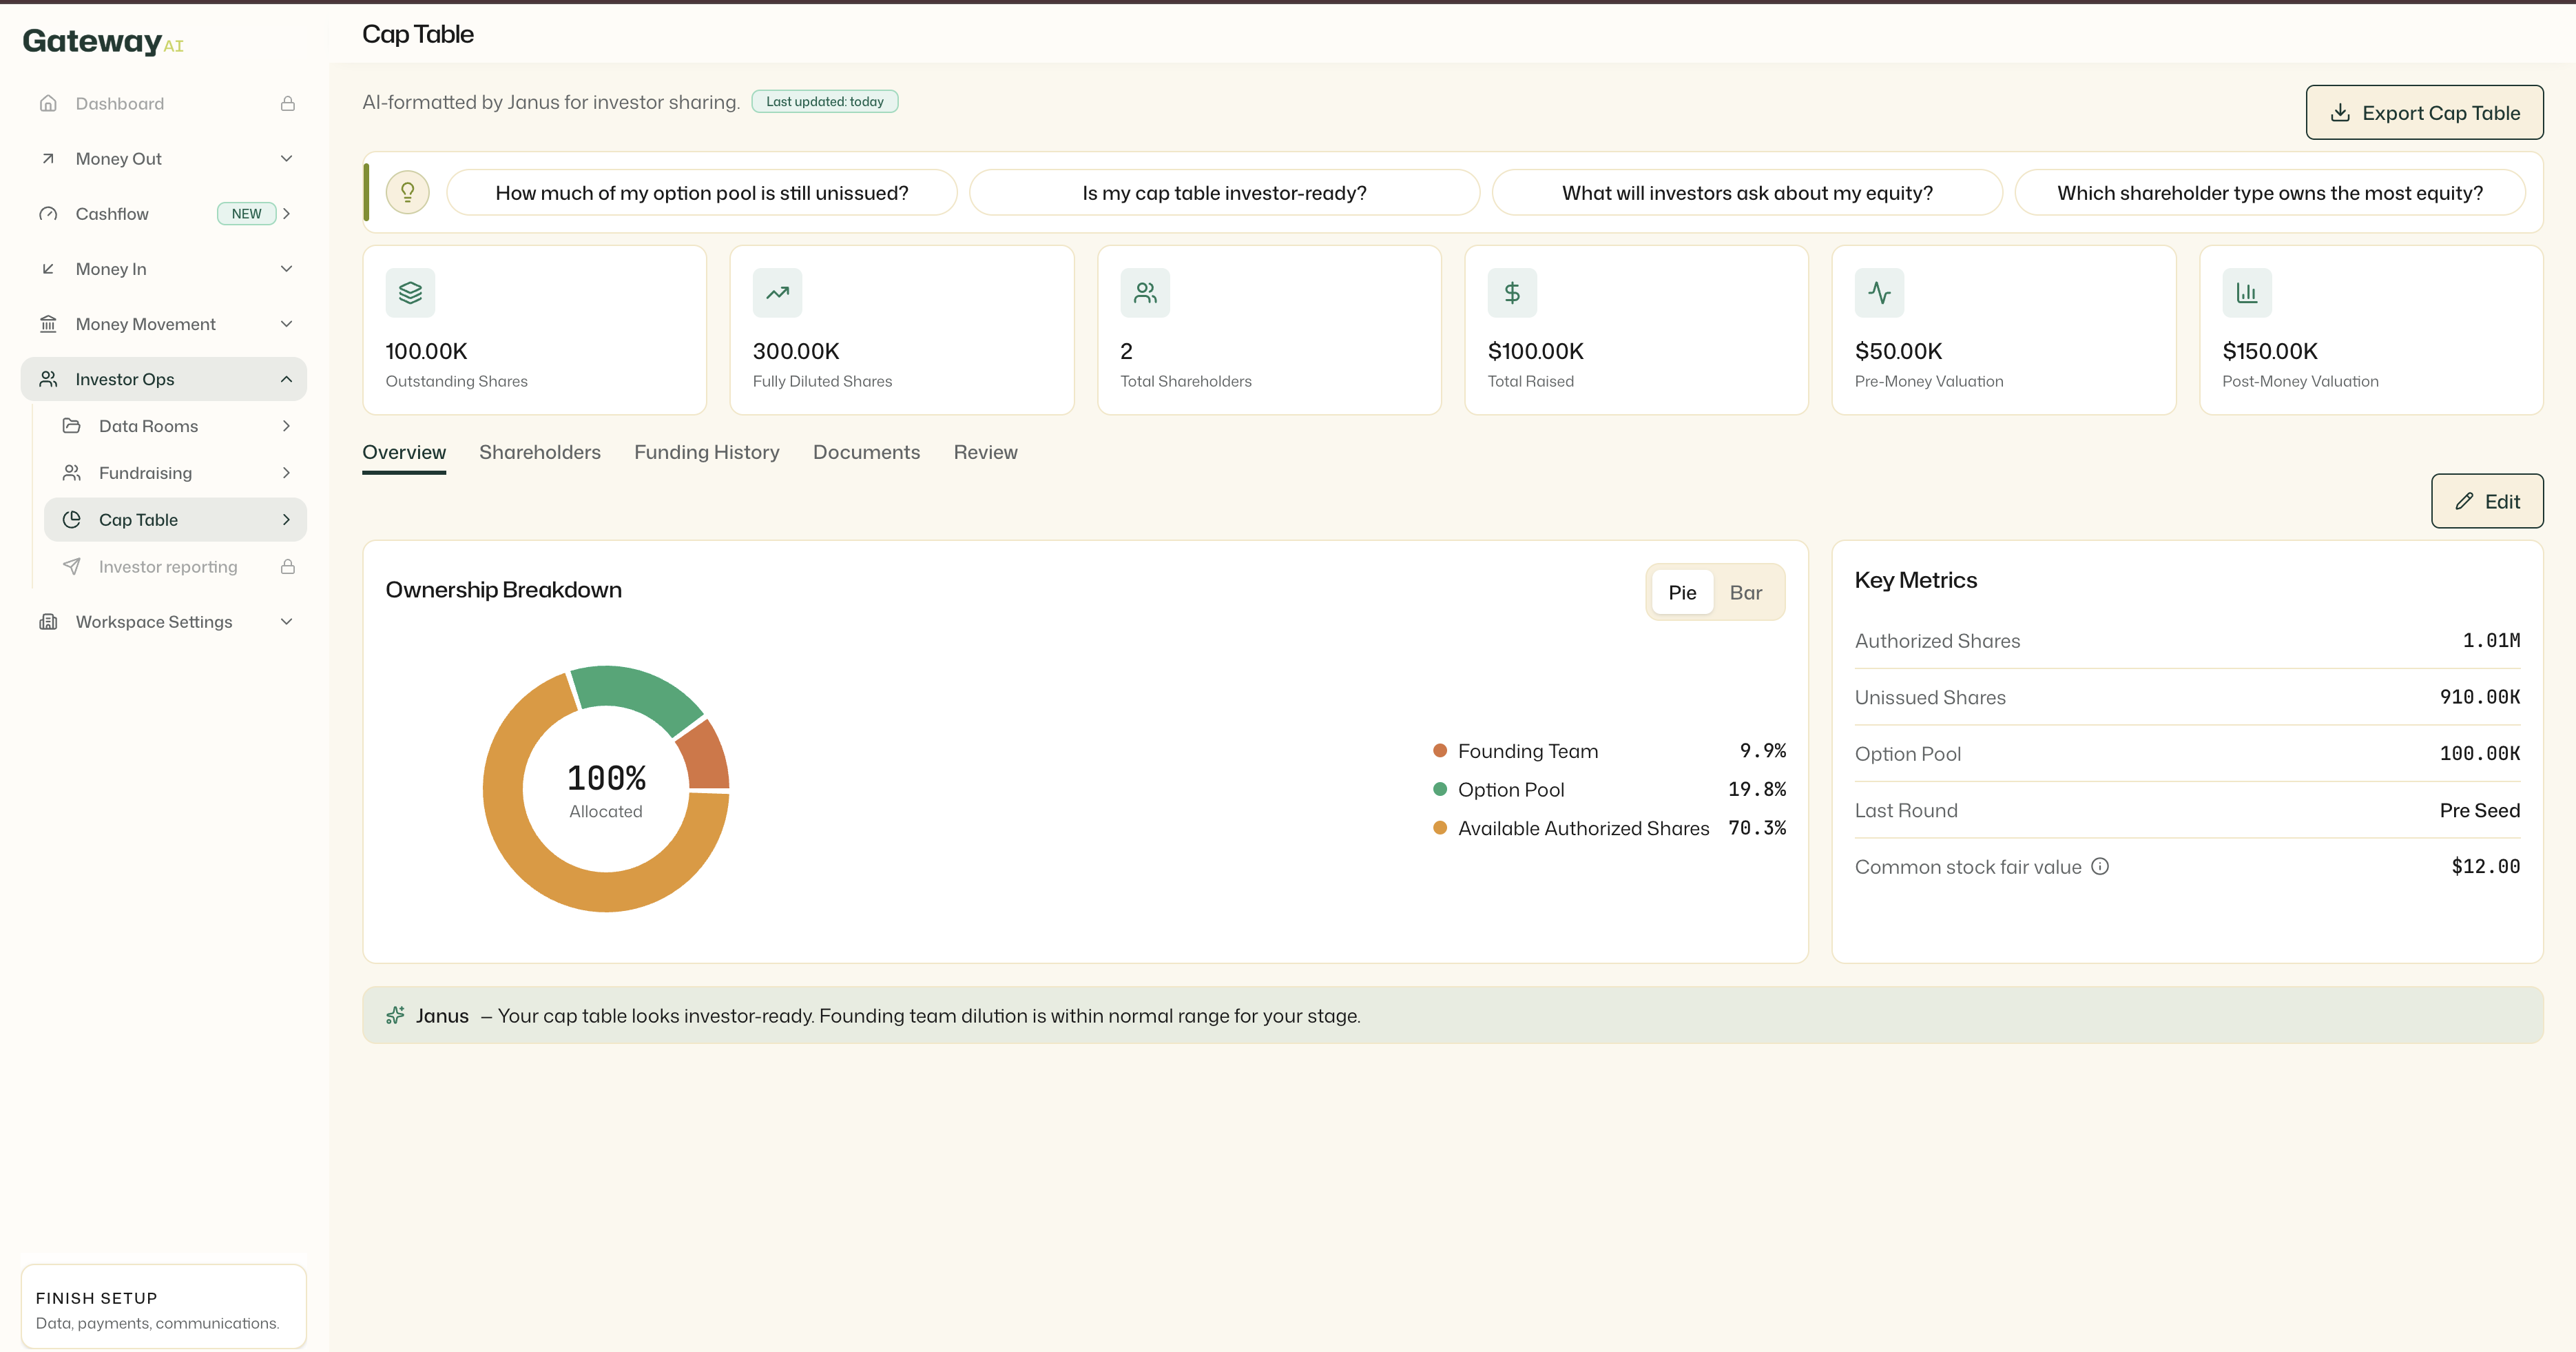Click the Total Raised dollar icon

(1512, 292)
